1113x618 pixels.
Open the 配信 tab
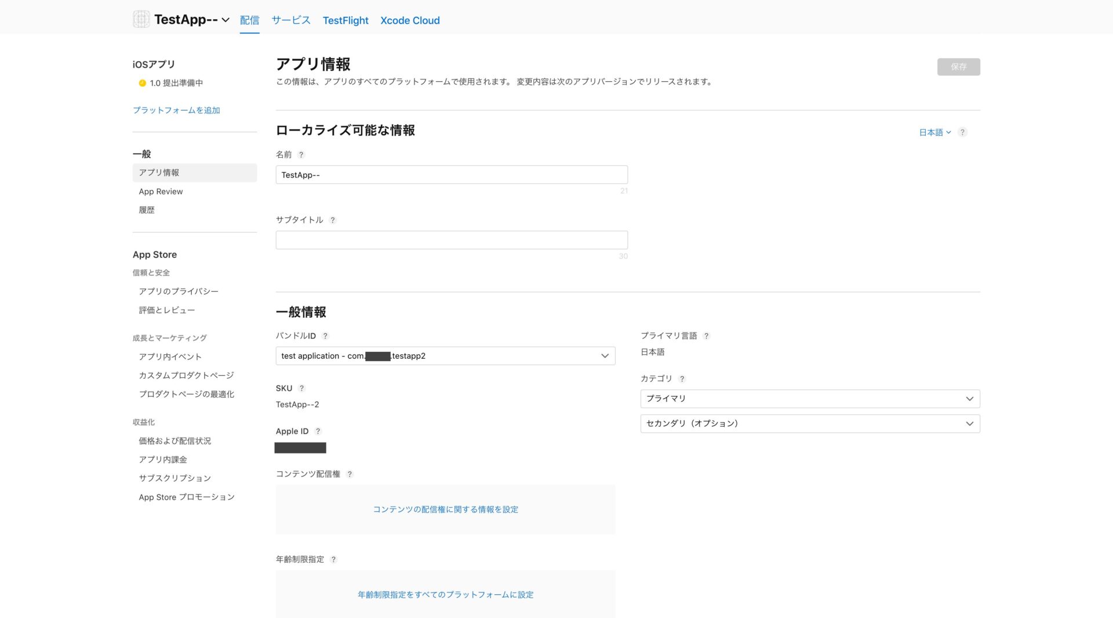click(x=249, y=20)
